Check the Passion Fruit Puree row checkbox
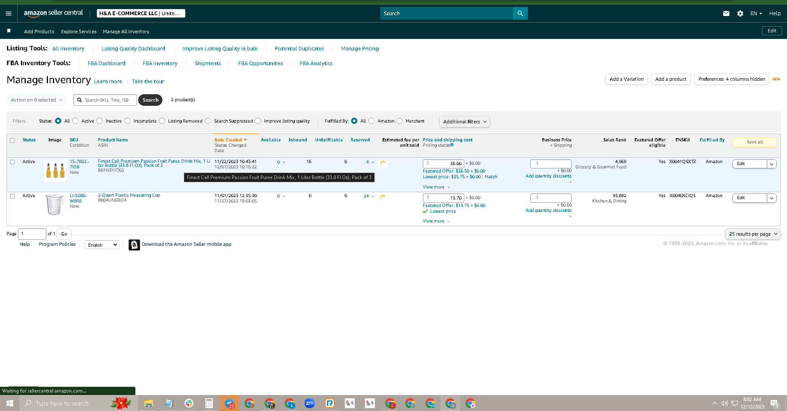Image resolution: width=787 pixels, height=411 pixels. coord(12,162)
